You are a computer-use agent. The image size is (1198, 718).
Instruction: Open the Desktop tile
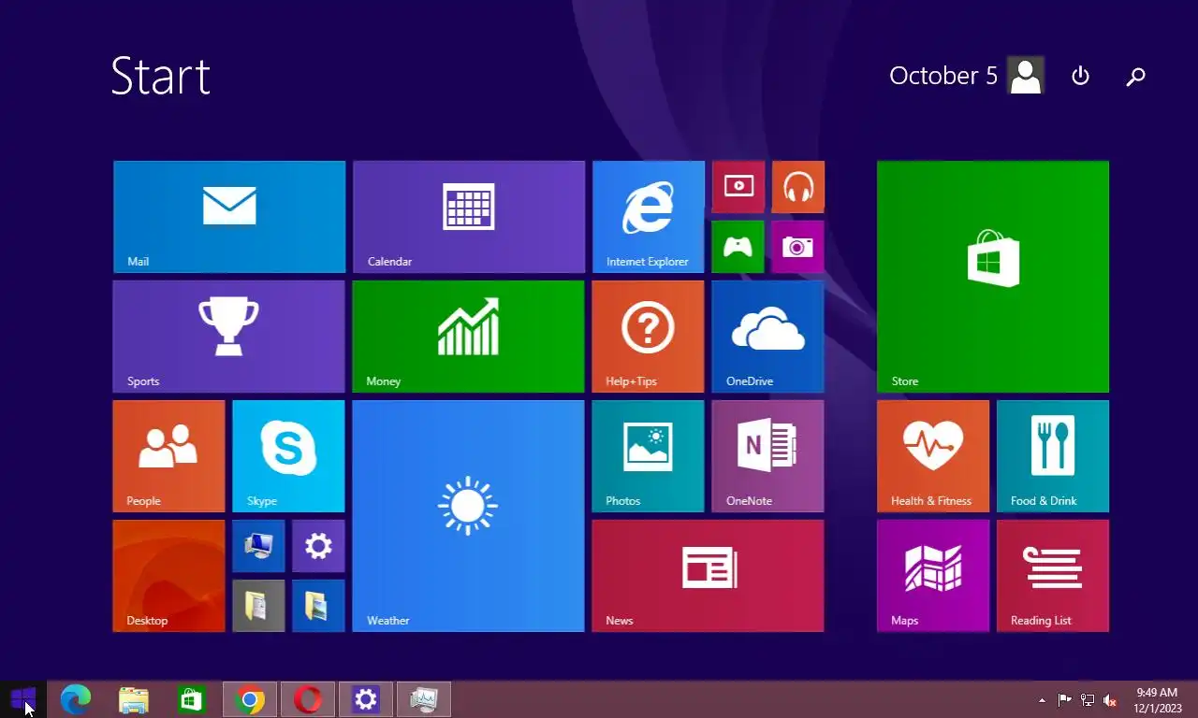tap(169, 576)
